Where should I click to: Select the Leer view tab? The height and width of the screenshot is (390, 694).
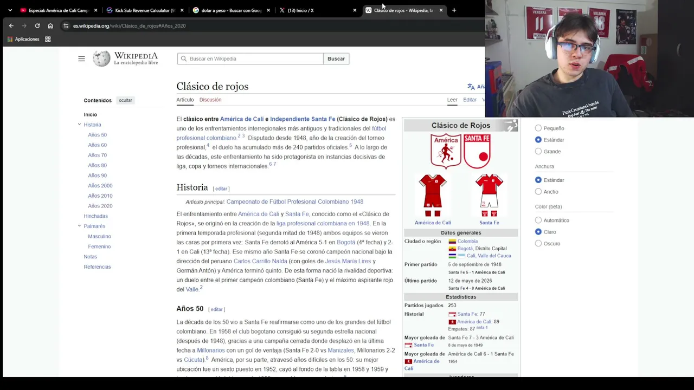[452, 100]
